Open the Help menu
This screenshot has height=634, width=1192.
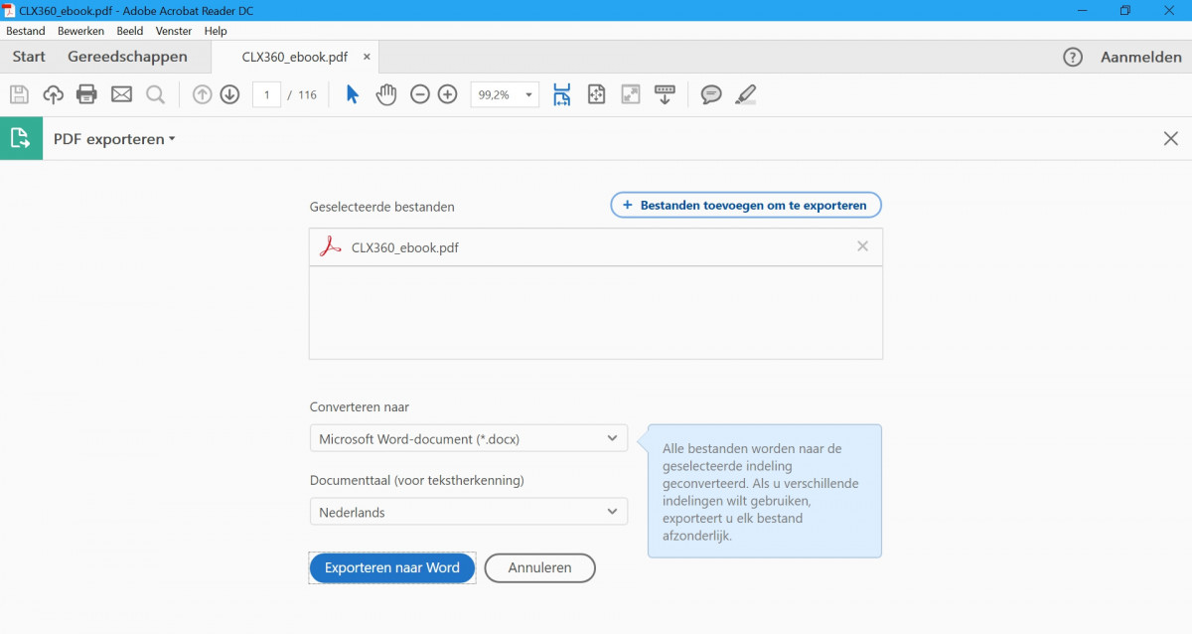coord(216,31)
